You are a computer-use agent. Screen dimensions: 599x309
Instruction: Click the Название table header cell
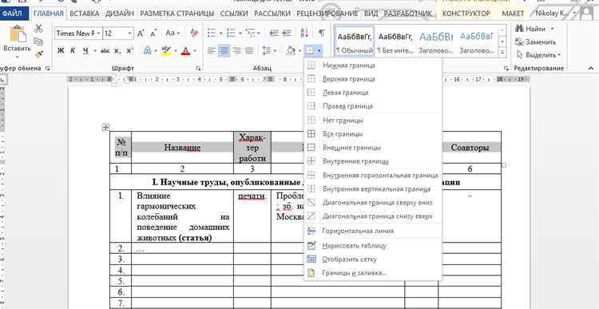[182, 147]
